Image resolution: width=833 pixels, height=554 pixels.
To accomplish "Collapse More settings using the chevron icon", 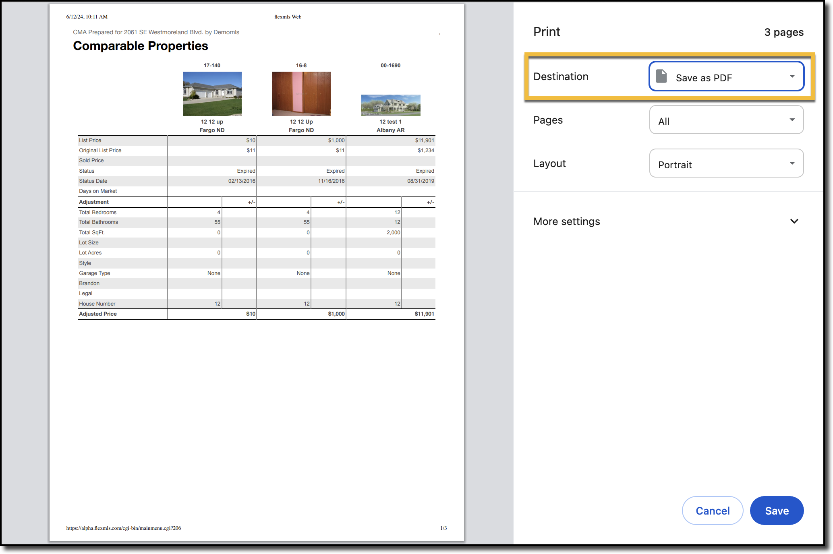I will coord(794,221).
